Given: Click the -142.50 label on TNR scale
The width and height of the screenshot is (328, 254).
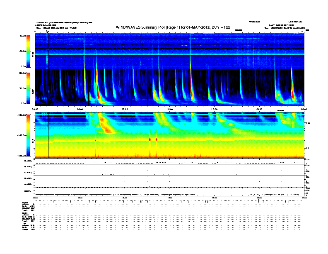Looking at the screenshot, I should 22,135.
